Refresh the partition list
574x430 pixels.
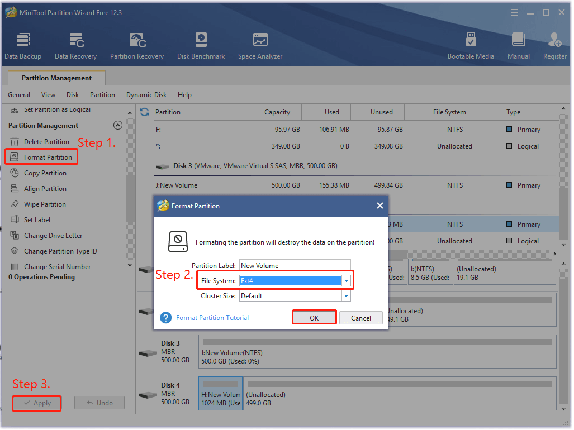(145, 112)
